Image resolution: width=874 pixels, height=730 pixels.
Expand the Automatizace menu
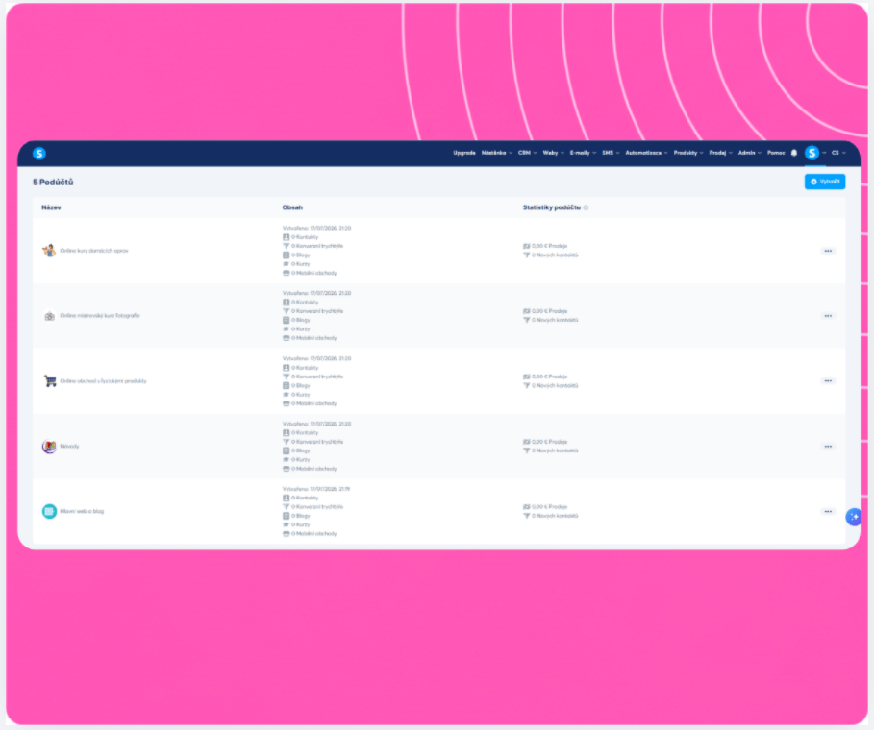(646, 153)
